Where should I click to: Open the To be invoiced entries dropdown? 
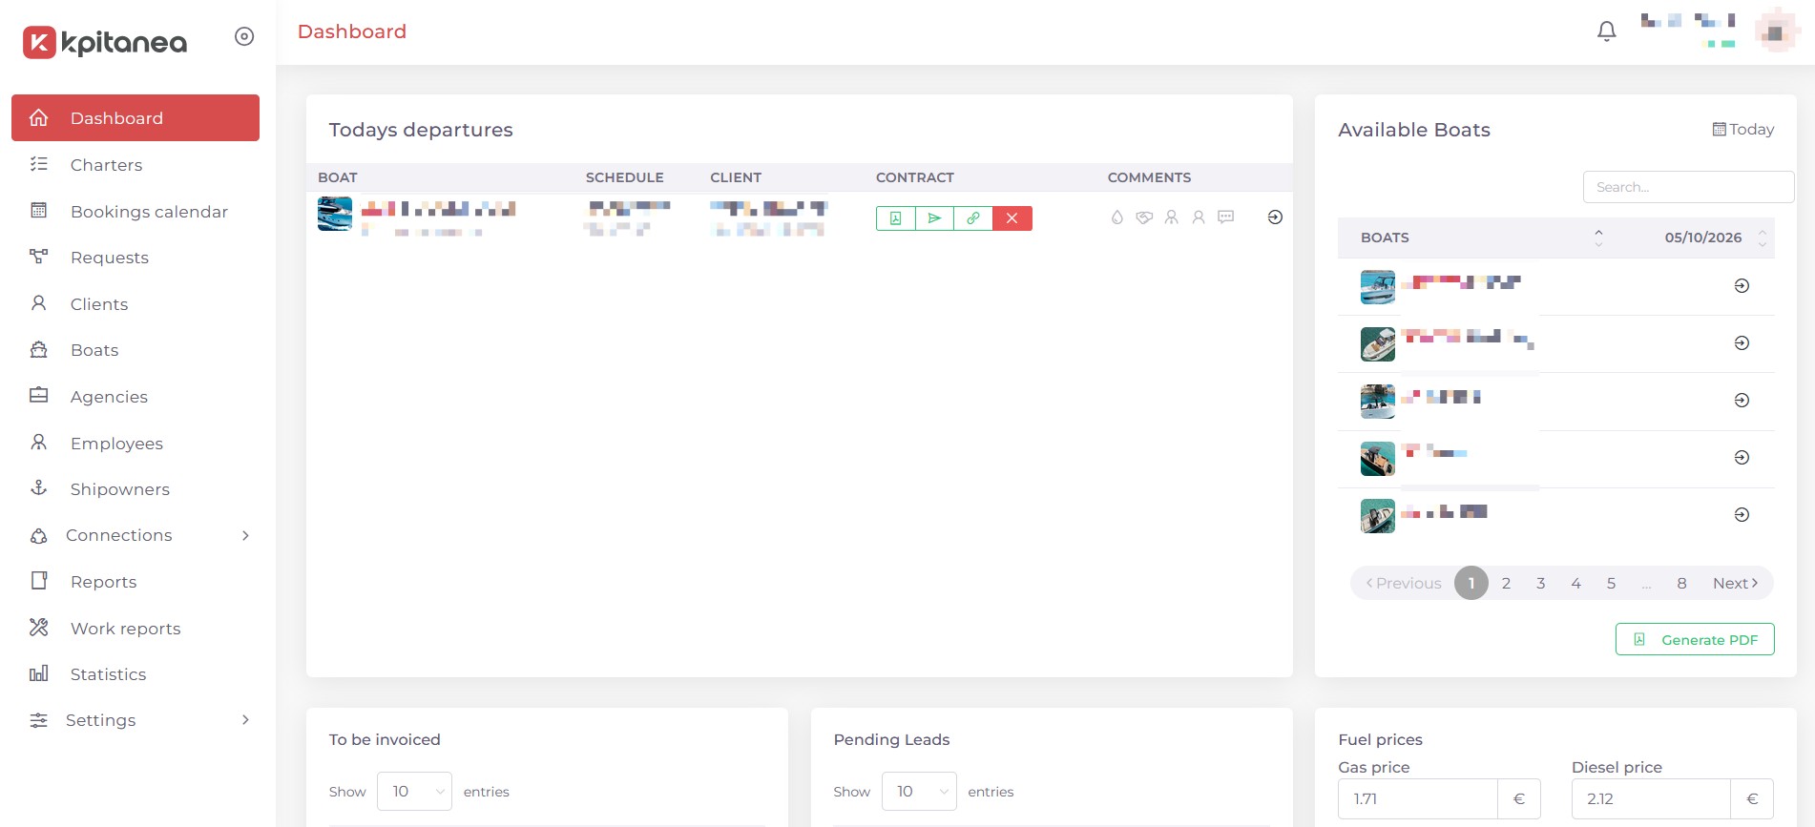[x=414, y=792]
